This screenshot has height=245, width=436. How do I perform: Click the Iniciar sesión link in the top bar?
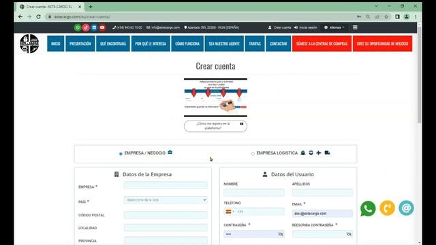point(305,27)
